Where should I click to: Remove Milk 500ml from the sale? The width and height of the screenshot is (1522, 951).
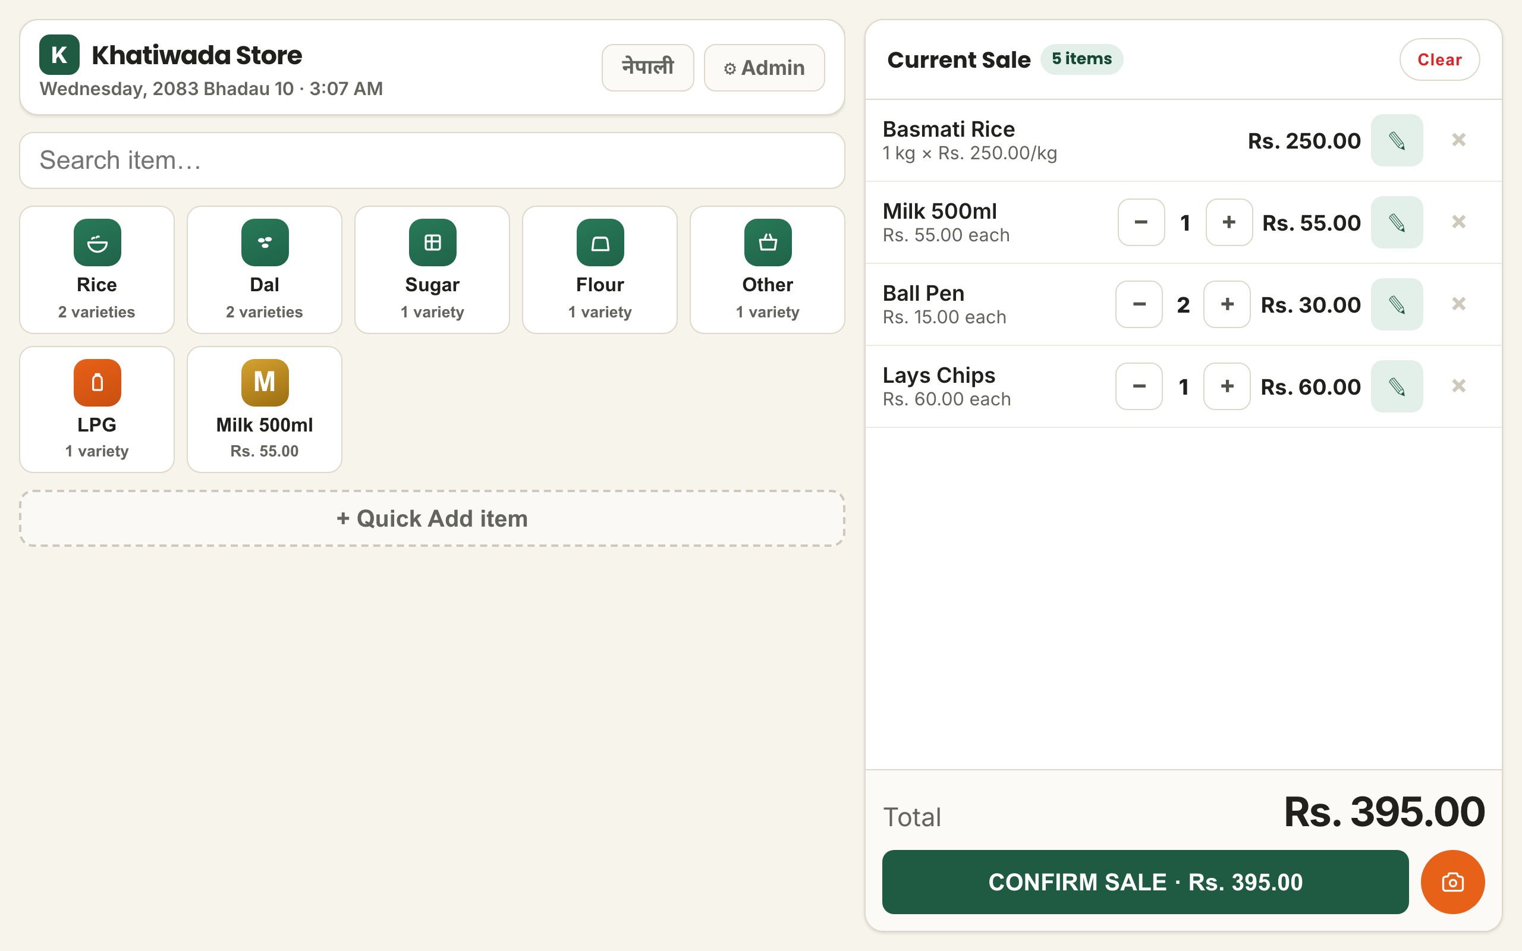[1458, 222]
